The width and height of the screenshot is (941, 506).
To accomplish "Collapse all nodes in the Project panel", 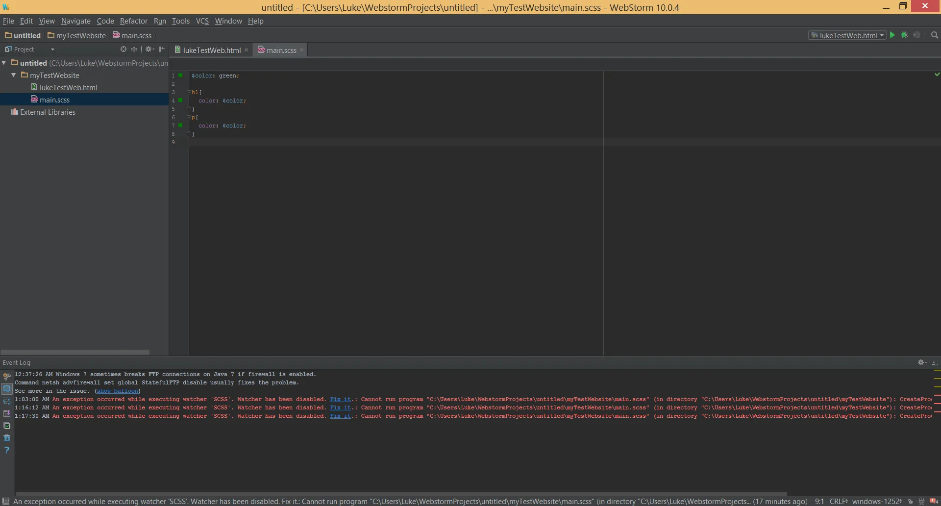I will [x=134, y=49].
